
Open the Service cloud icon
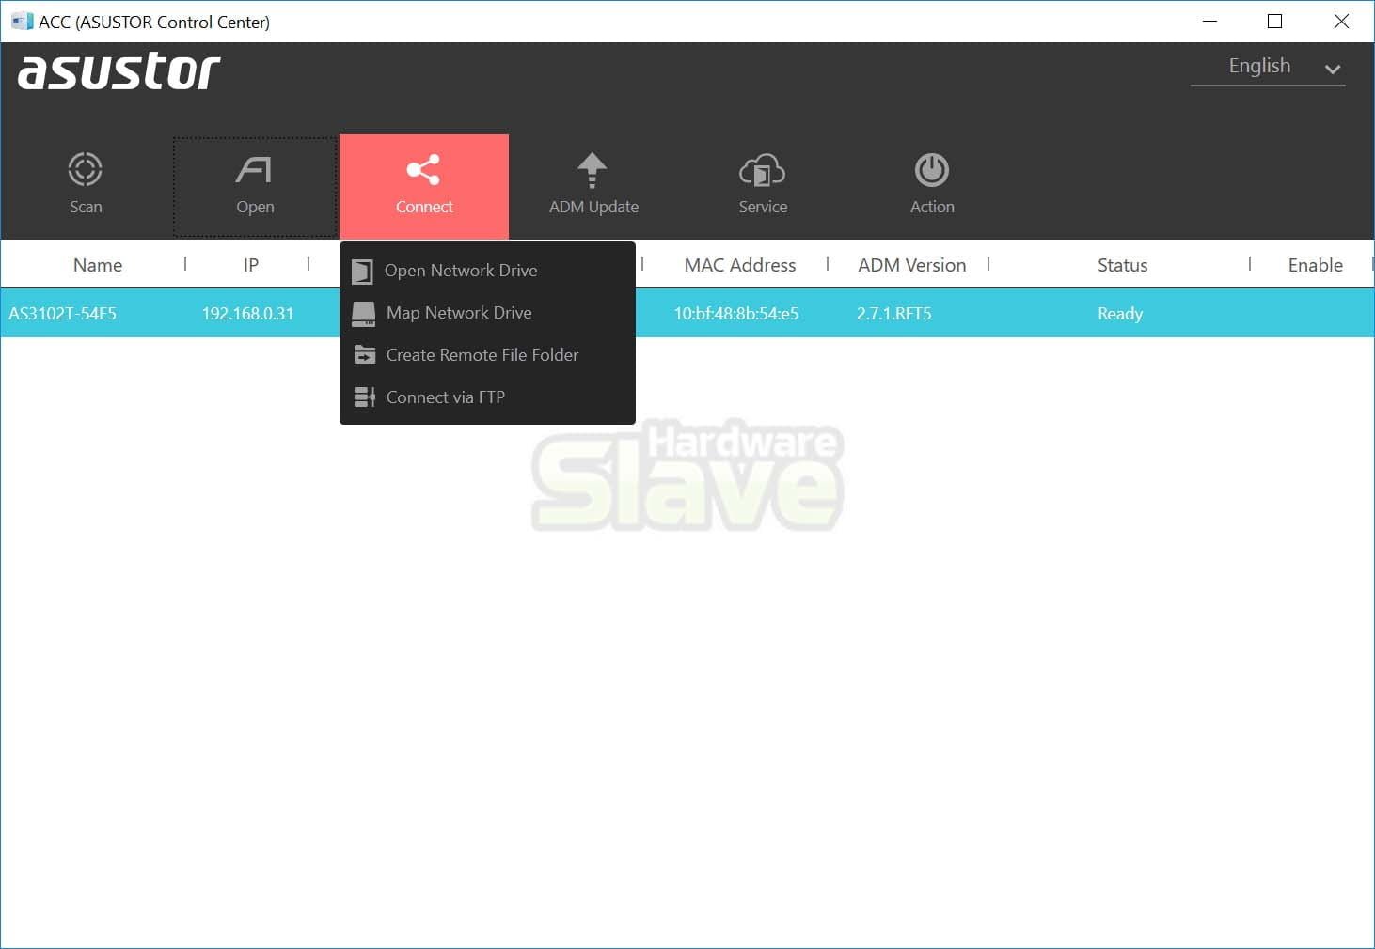coord(762,170)
